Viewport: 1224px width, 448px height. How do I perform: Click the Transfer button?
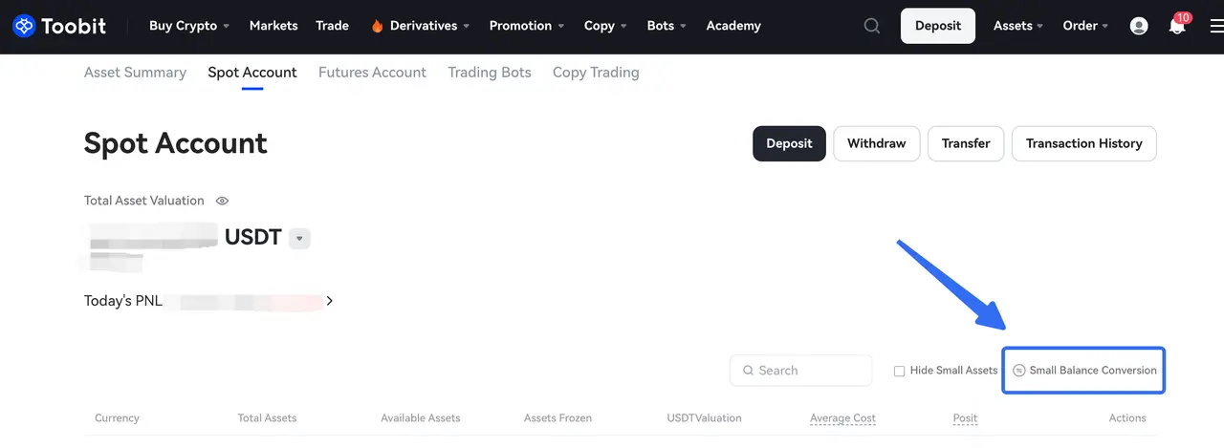click(x=966, y=143)
